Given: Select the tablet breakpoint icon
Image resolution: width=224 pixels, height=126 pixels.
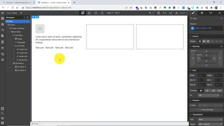Looking at the screenshot, I should [89, 13].
